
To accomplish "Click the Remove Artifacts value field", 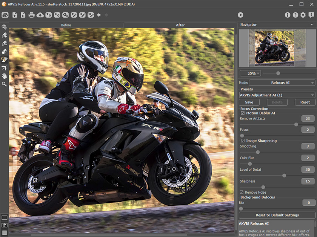I will [x=308, y=118].
